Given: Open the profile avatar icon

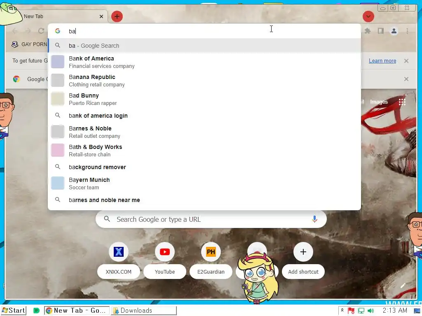Looking at the screenshot, I should pos(394,31).
